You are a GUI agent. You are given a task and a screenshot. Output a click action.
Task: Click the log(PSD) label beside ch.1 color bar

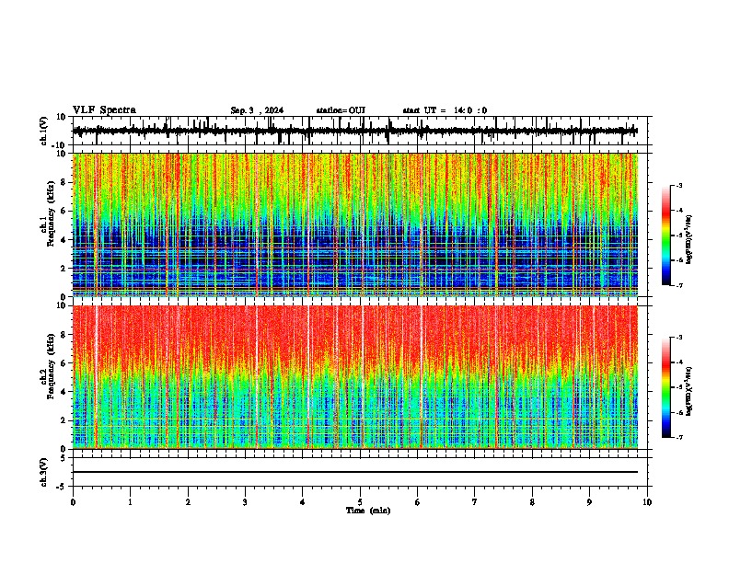click(x=688, y=240)
